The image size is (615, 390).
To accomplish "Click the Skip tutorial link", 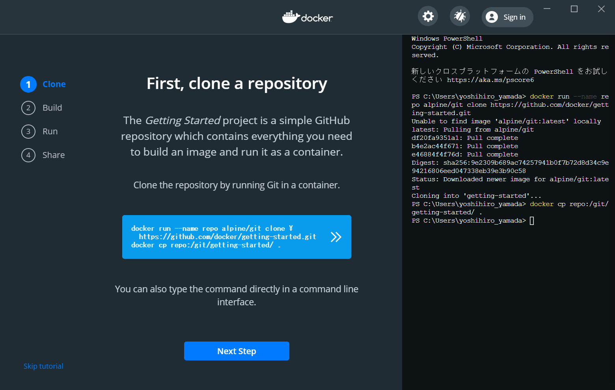I will pos(43,366).
